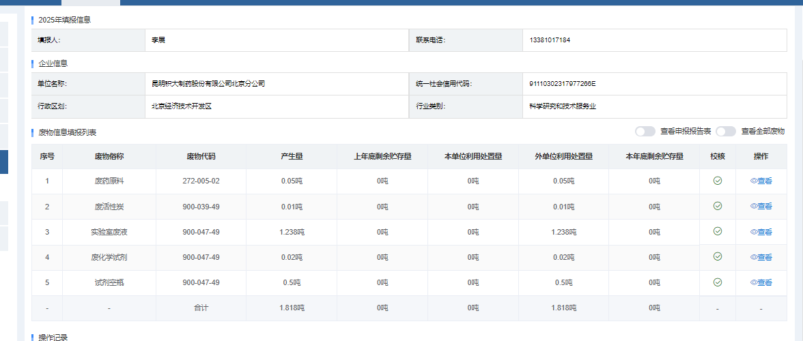Image resolution: width=803 pixels, height=341 pixels.
Task: Select the 1.238吨 cell under 产生量
Action: tap(292, 233)
